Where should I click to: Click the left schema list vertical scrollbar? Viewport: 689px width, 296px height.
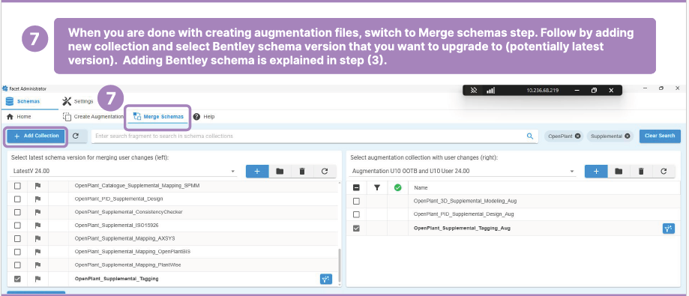click(x=339, y=267)
